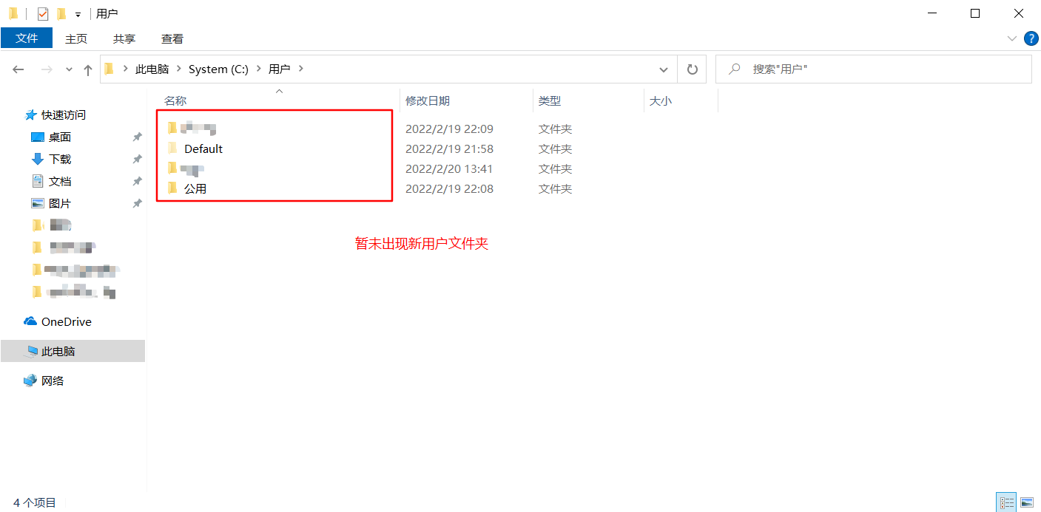The image size is (1041, 512).
Task: Open 下载 in quick access
Action: tap(60, 159)
